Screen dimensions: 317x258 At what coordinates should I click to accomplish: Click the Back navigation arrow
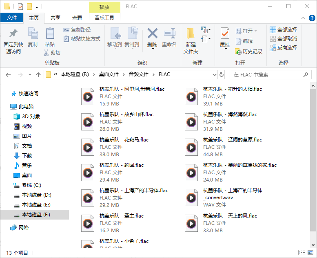pyautogui.click(x=8, y=75)
